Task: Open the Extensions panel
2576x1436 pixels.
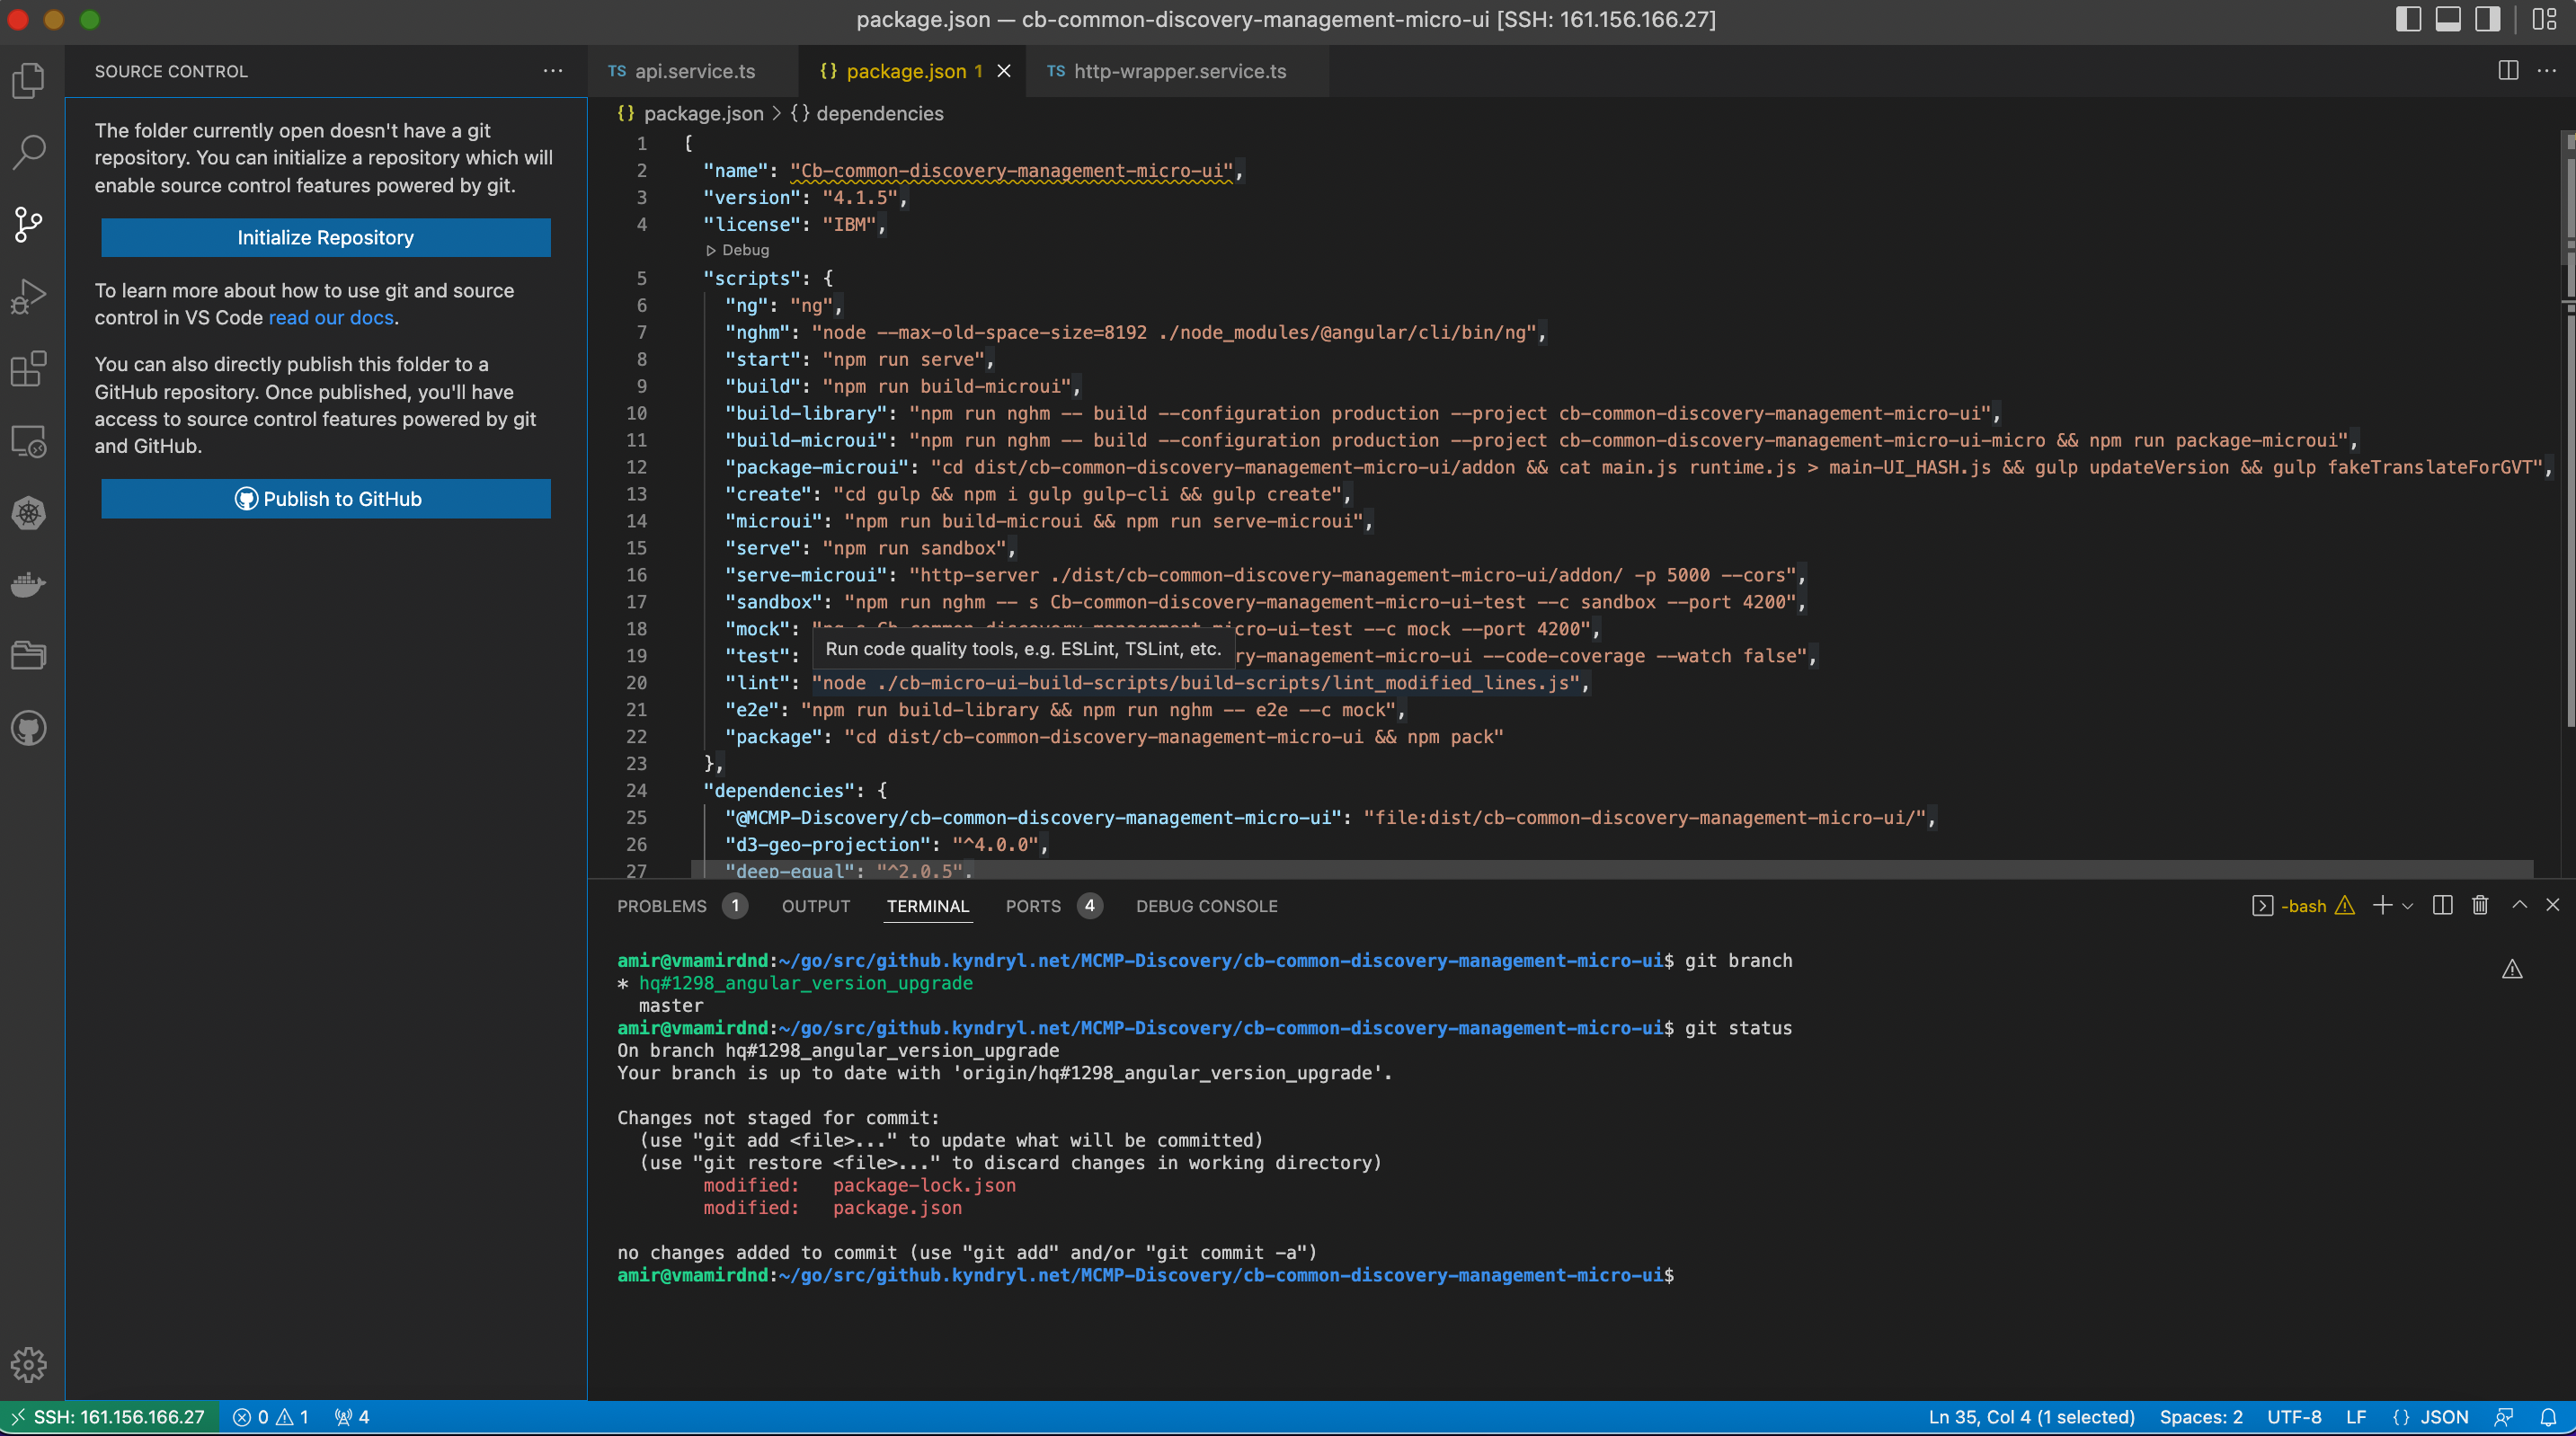Action: [28, 369]
